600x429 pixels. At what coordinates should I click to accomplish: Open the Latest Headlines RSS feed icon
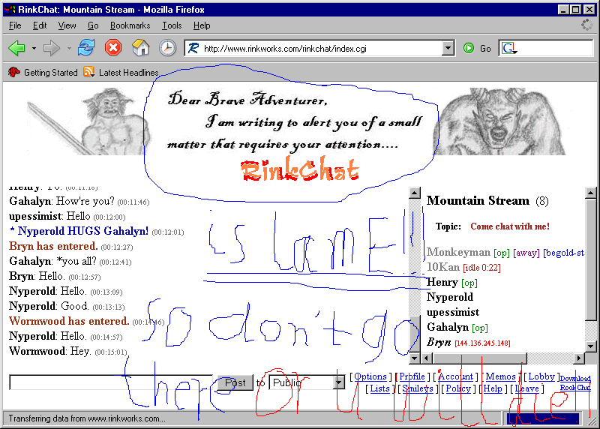(x=88, y=72)
